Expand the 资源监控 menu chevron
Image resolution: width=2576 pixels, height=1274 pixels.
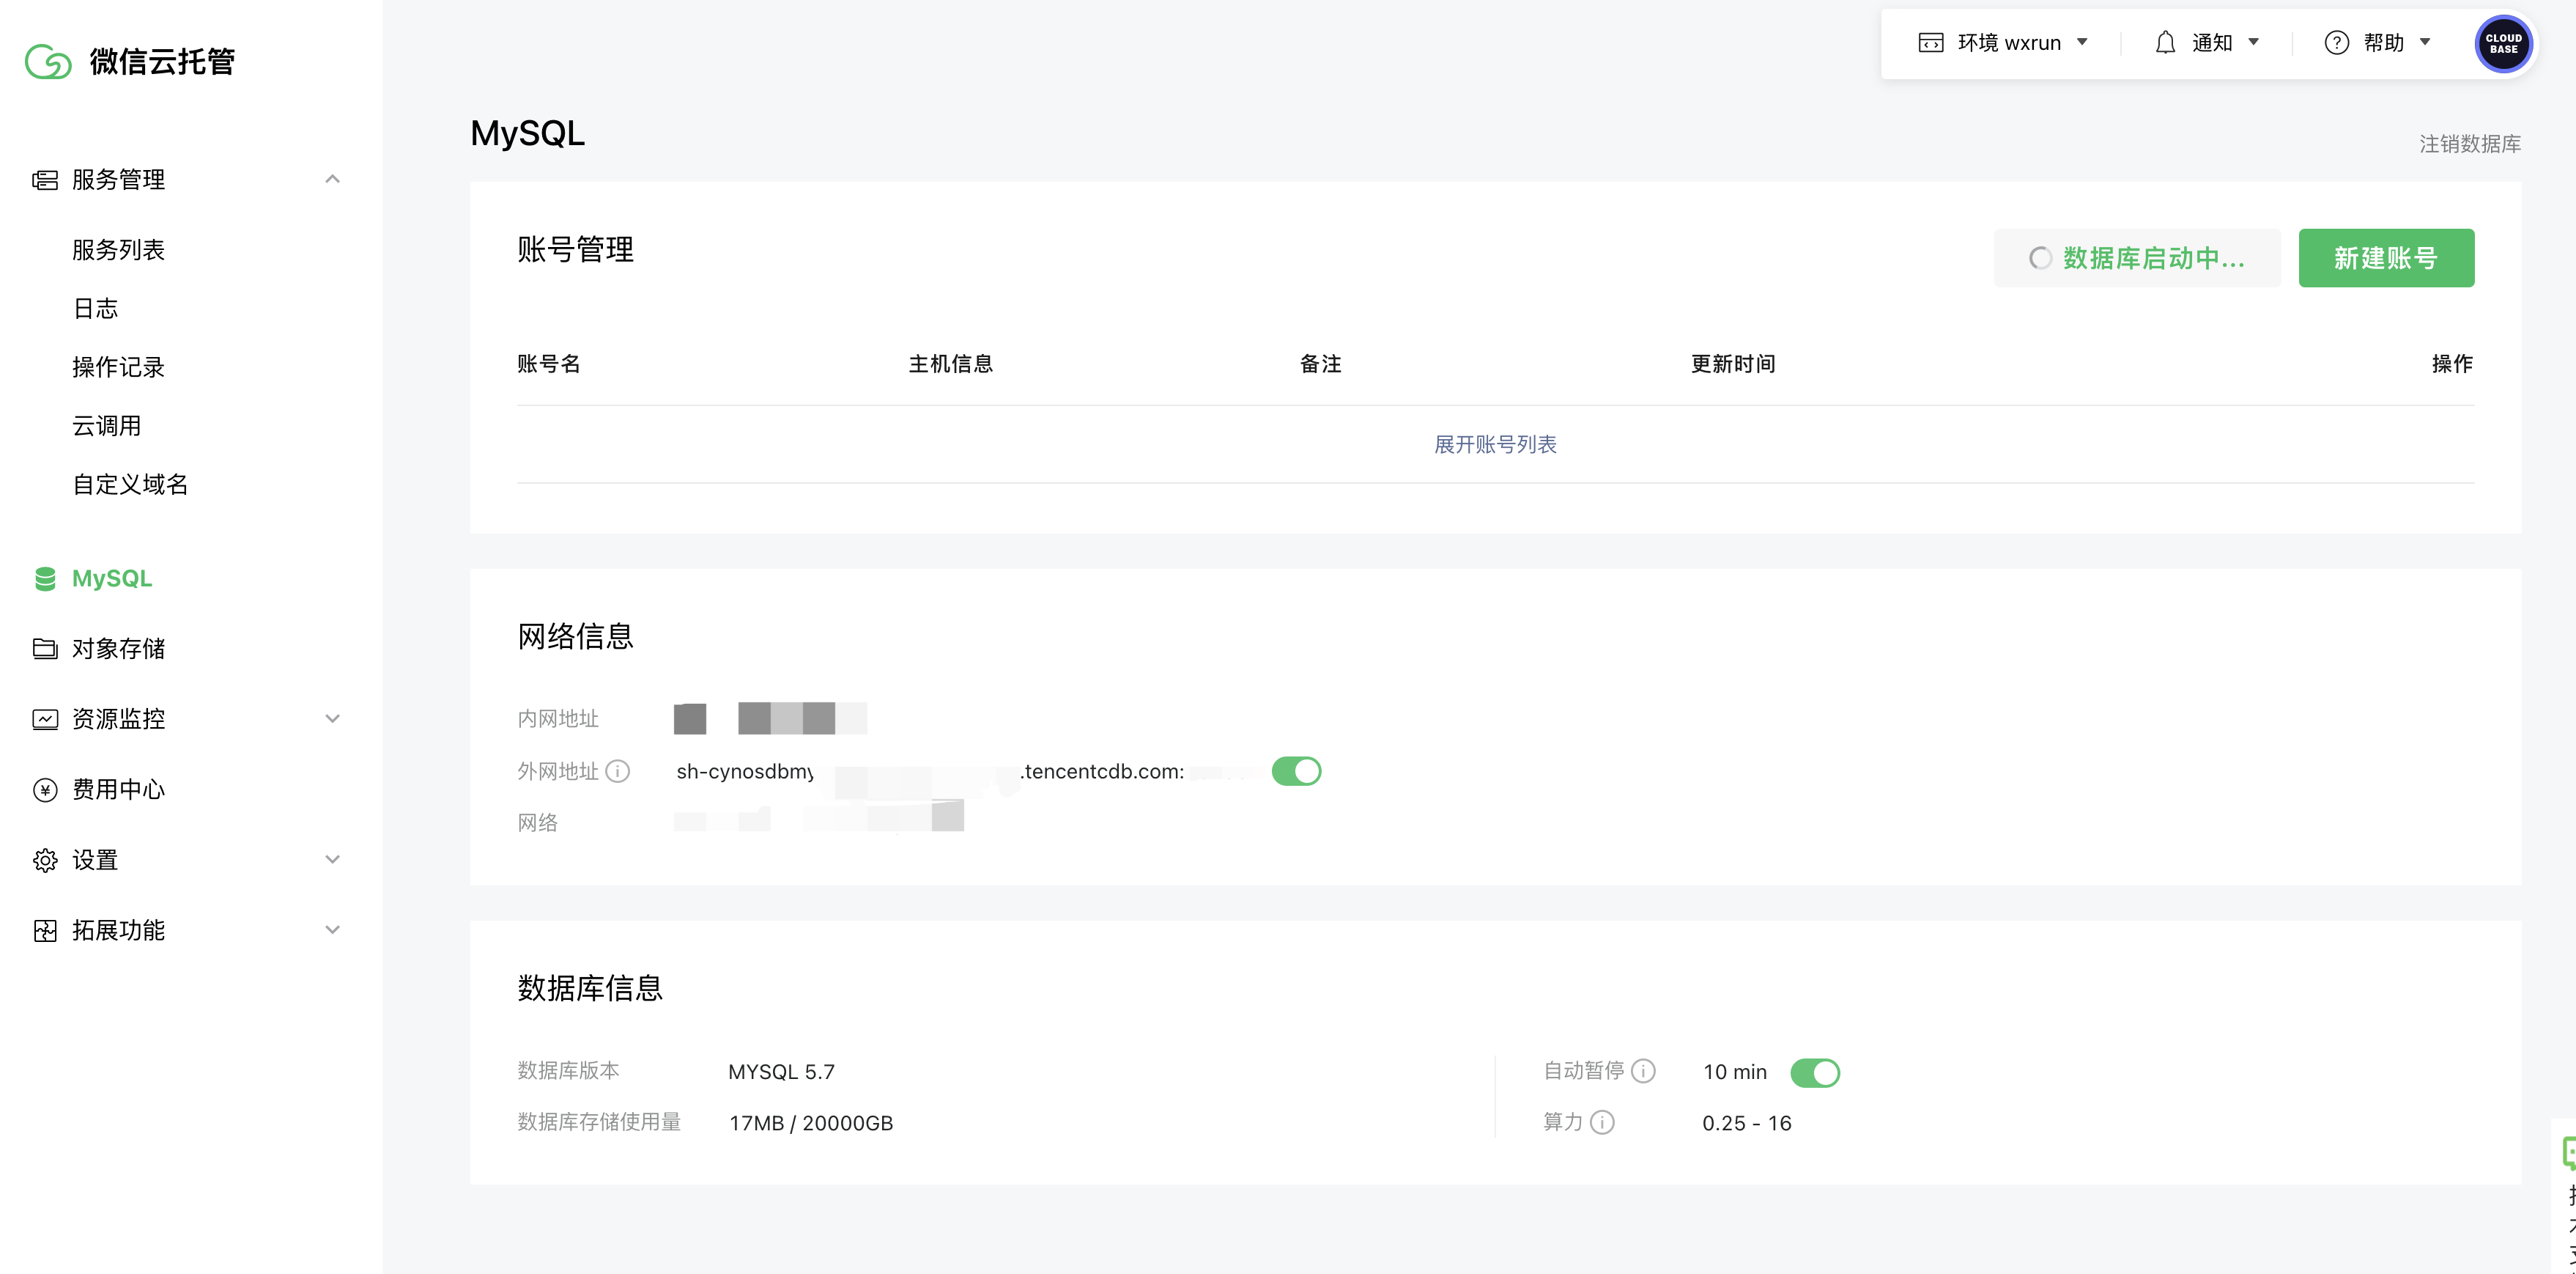click(x=333, y=718)
